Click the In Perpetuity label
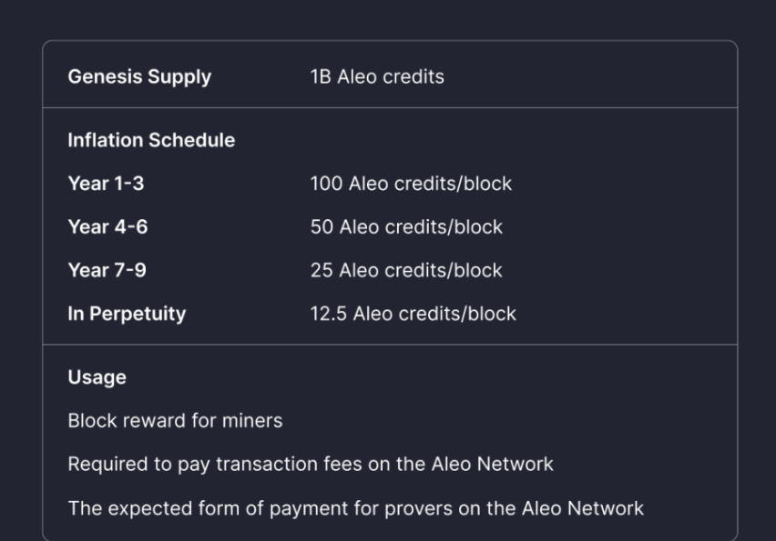The height and width of the screenshot is (541, 776). coord(127,315)
